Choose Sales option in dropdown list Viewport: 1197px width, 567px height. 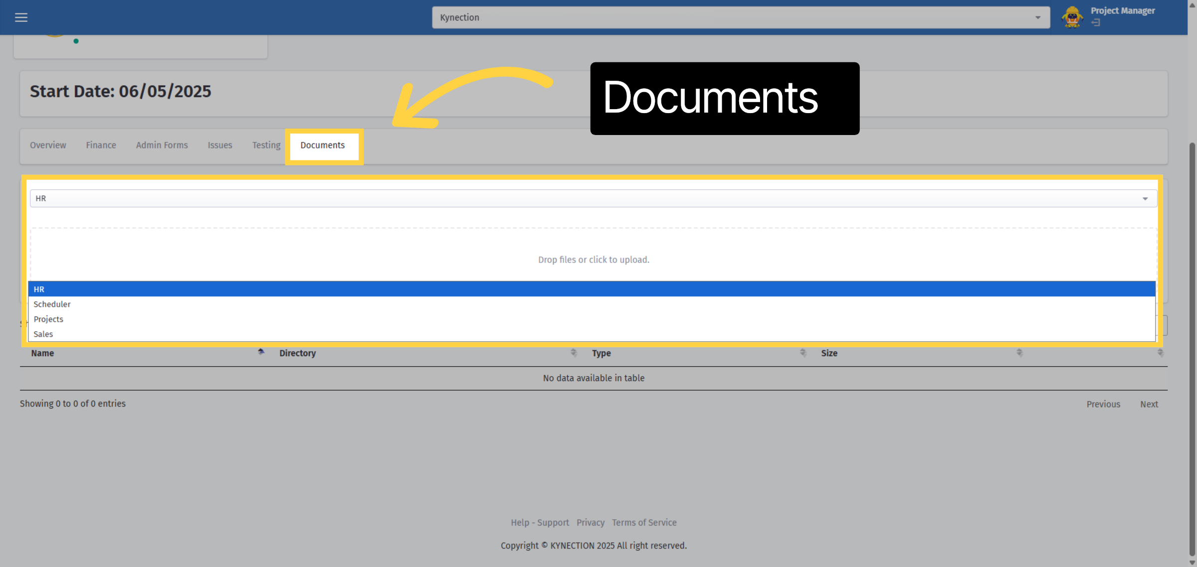[x=592, y=334]
